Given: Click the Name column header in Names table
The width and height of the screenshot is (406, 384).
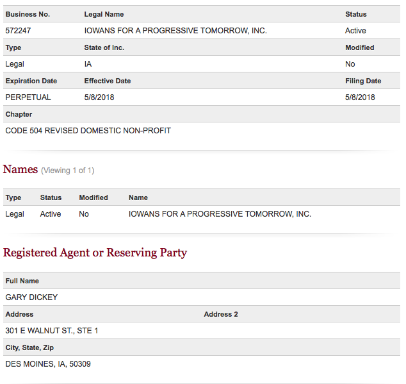Looking at the screenshot, I should pyautogui.click(x=138, y=197).
